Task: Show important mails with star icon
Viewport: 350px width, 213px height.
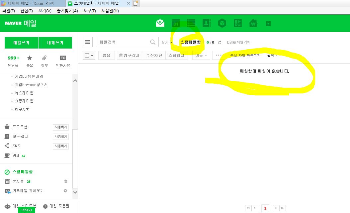Action: 30,61
